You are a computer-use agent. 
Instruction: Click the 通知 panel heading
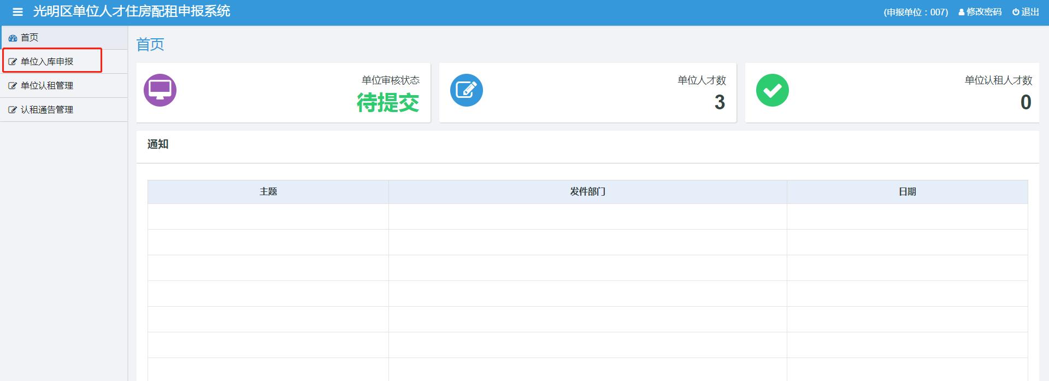click(x=158, y=144)
